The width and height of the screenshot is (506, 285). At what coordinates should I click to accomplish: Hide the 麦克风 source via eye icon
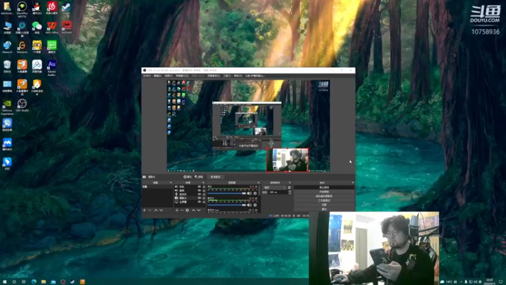point(199,194)
